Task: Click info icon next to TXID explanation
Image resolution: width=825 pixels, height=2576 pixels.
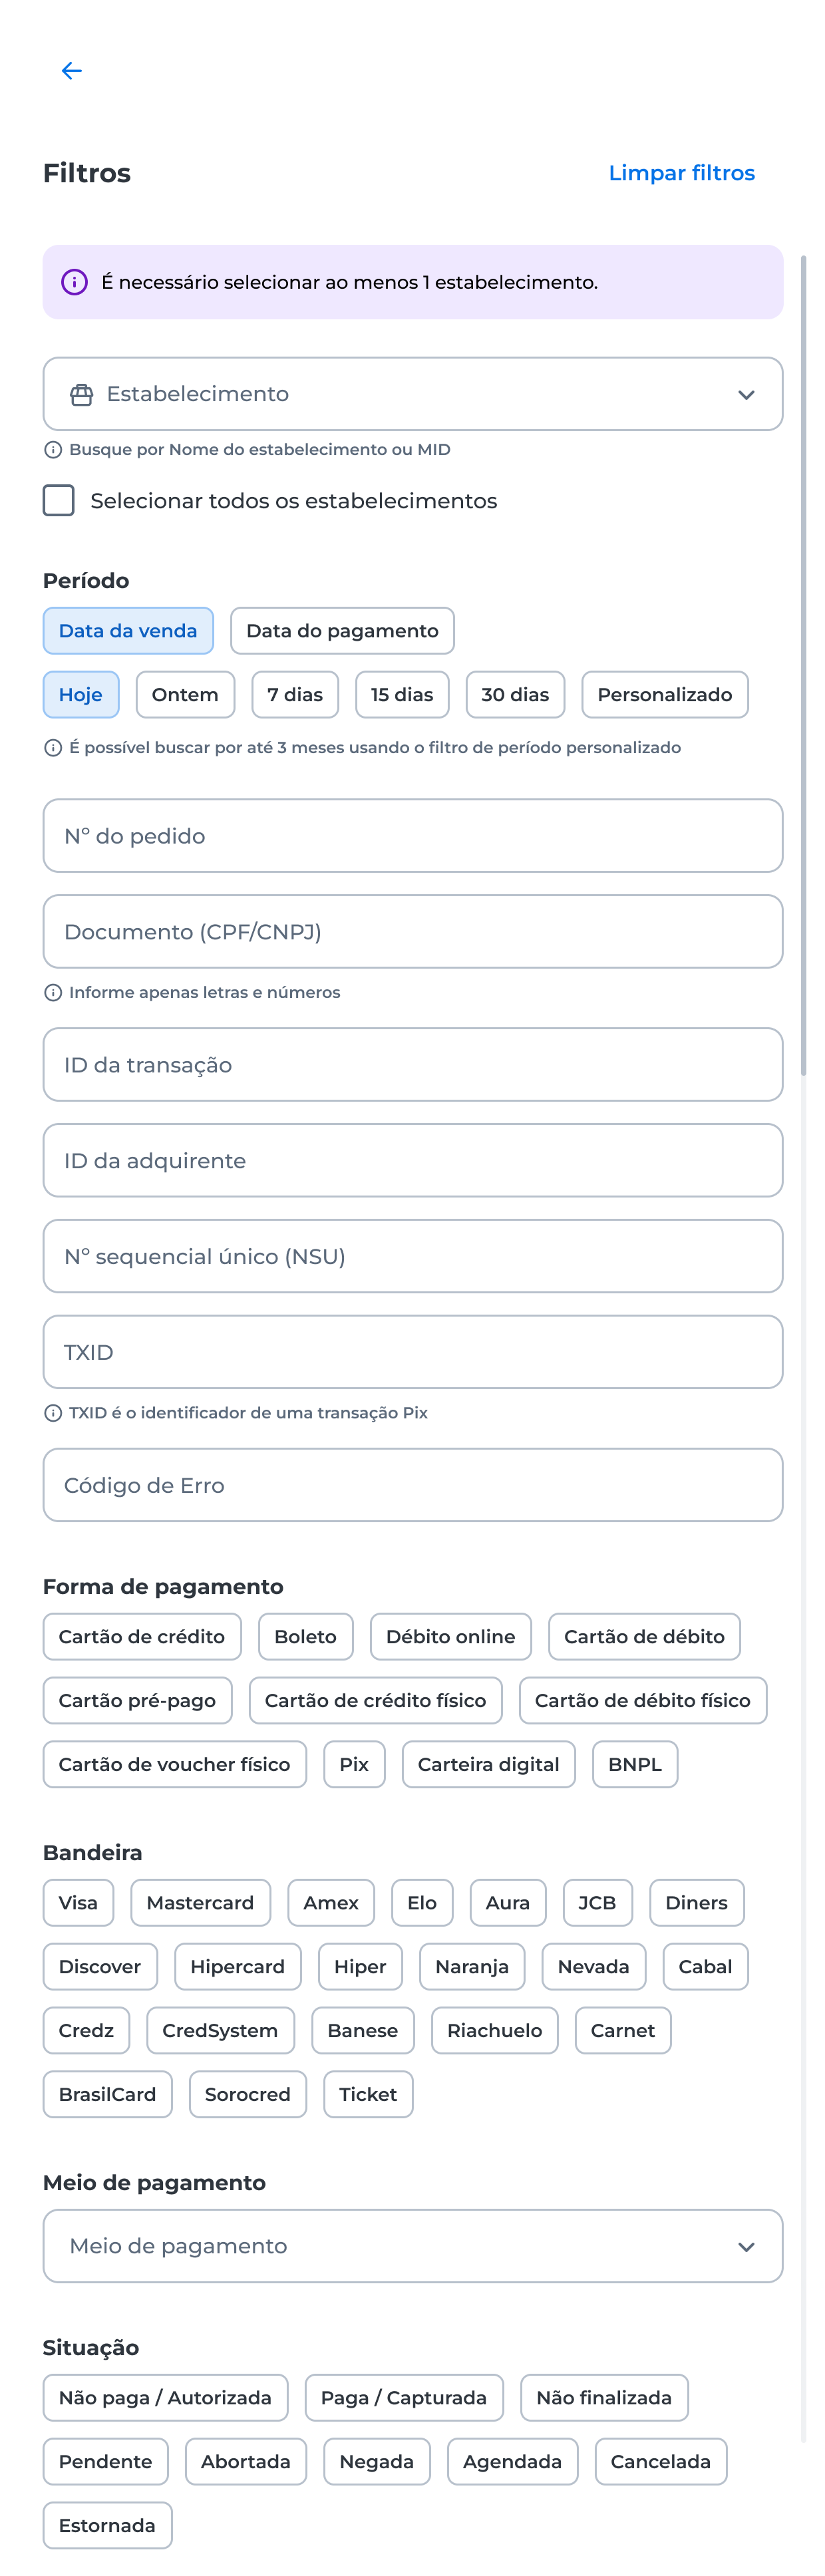Action: click(53, 1413)
